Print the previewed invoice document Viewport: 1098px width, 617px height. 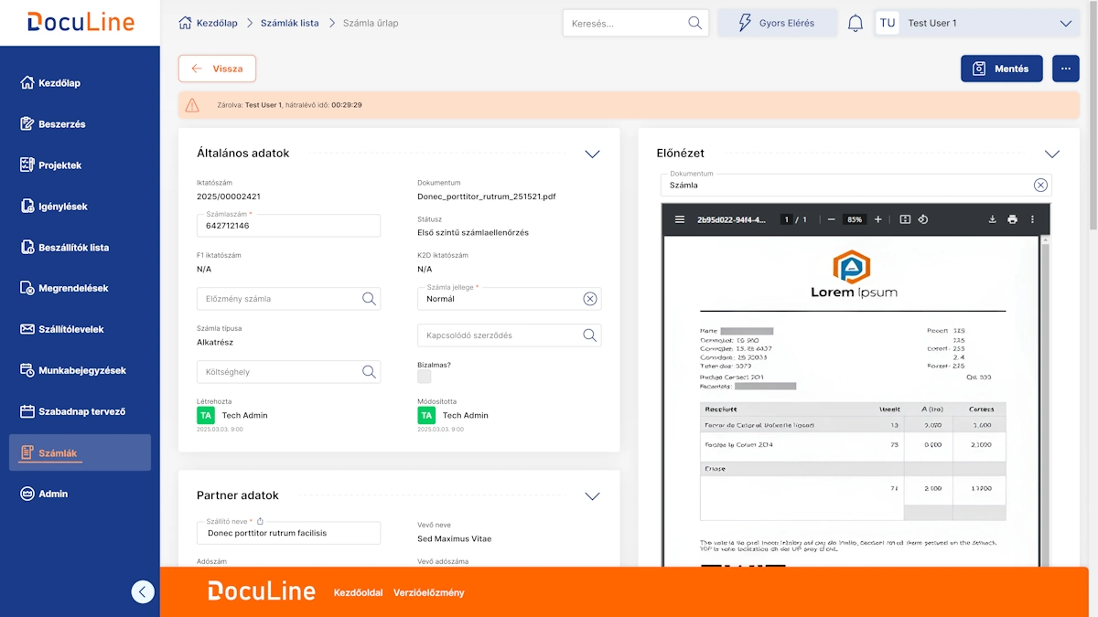click(x=1012, y=219)
